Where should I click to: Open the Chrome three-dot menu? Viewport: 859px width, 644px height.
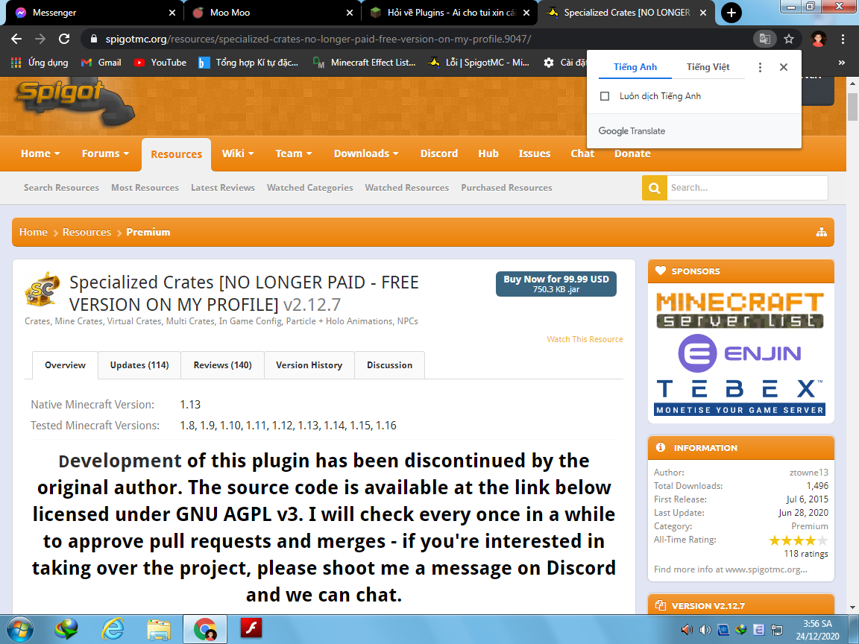point(843,39)
